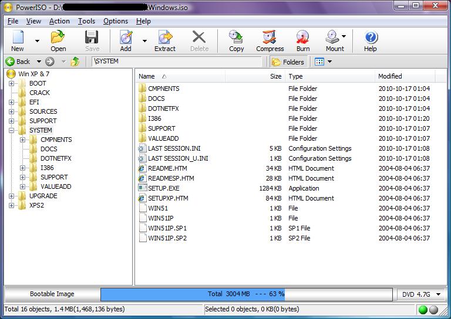The height and width of the screenshot is (319, 451).
Task: Collapse the SYSTEM folder in tree
Action: click(11, 130)
